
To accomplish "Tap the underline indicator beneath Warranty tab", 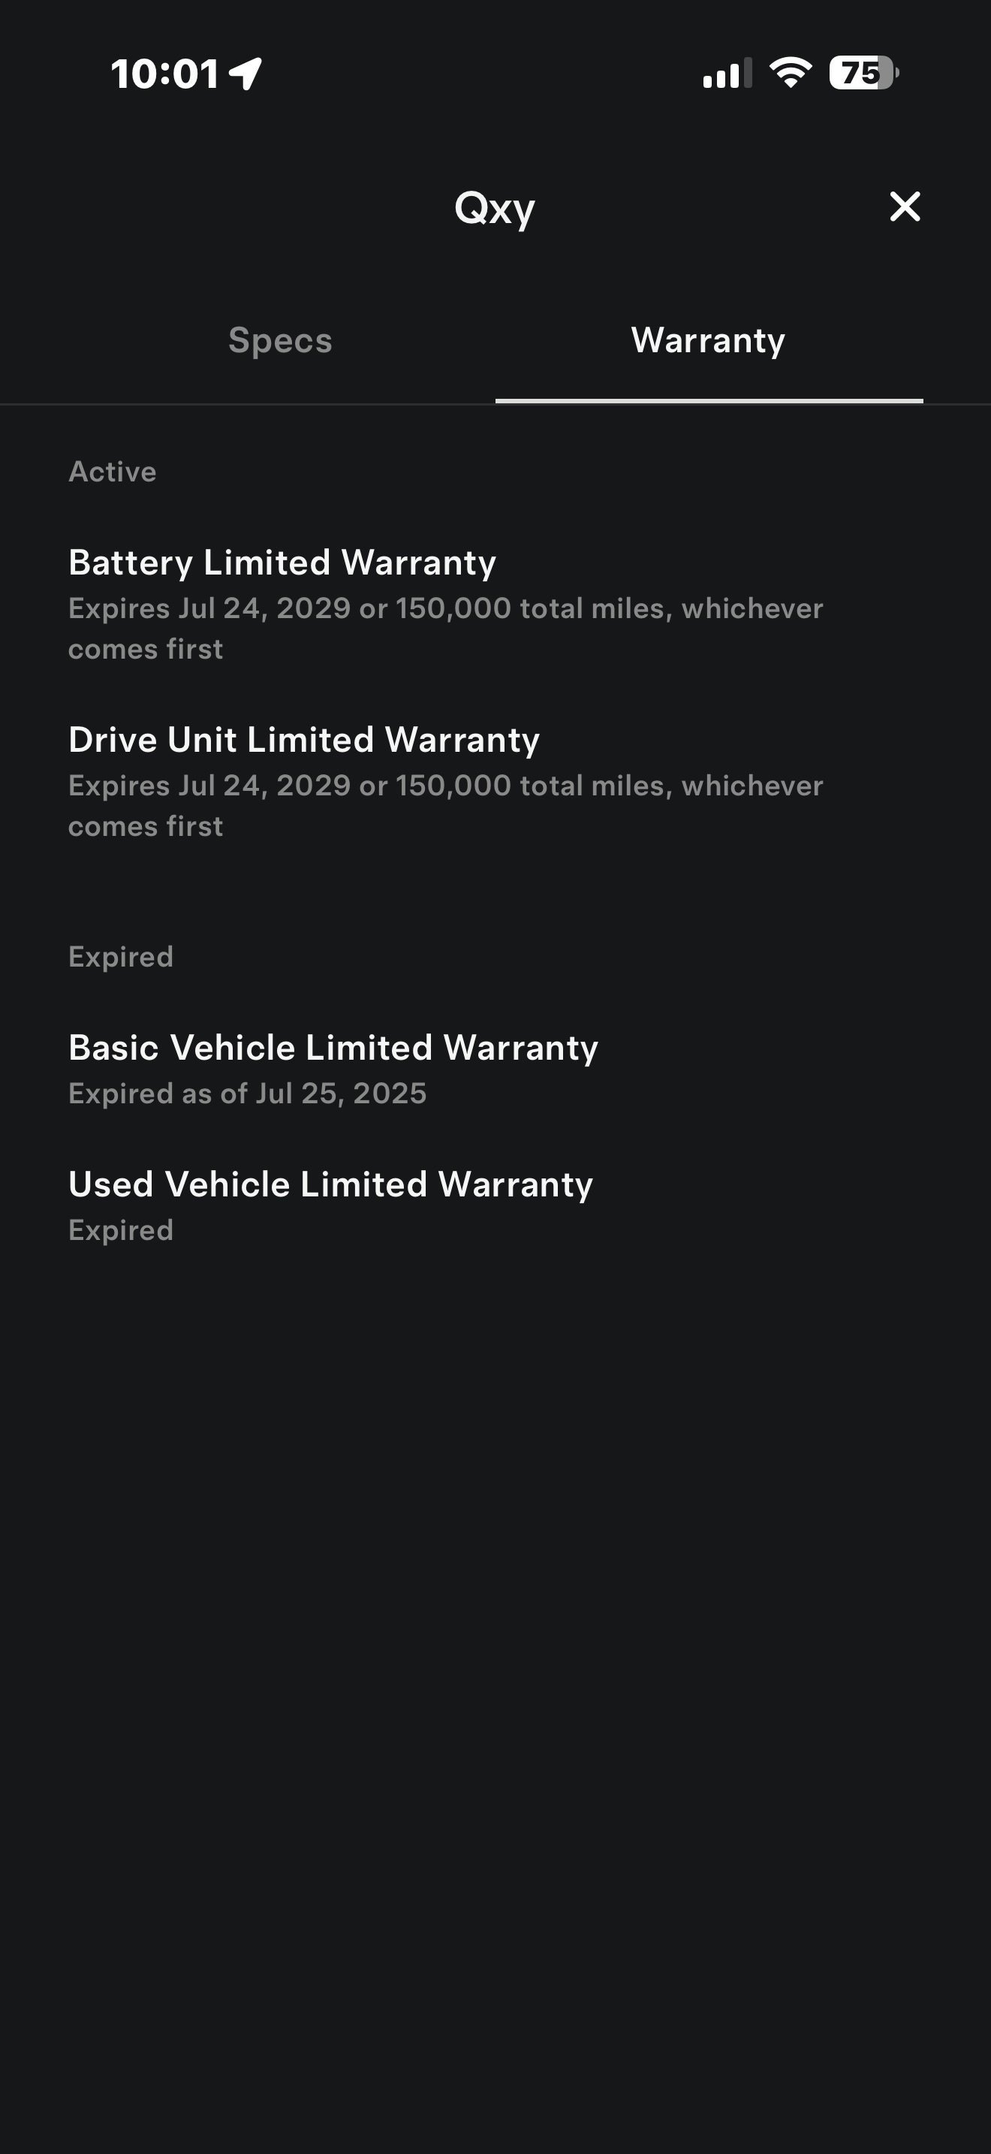I will [709, 401].
